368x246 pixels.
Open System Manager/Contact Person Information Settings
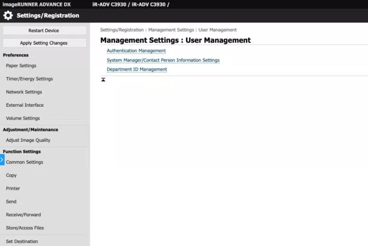pos(163,60)
